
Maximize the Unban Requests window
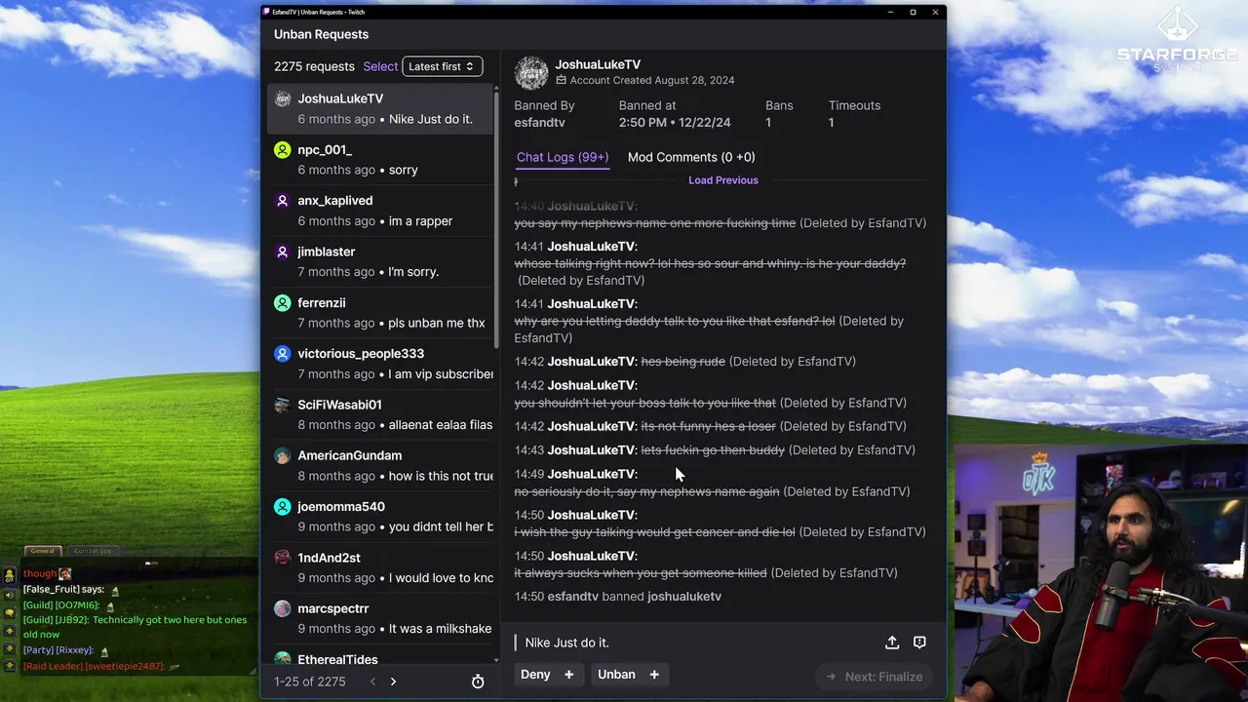point(913,12)
